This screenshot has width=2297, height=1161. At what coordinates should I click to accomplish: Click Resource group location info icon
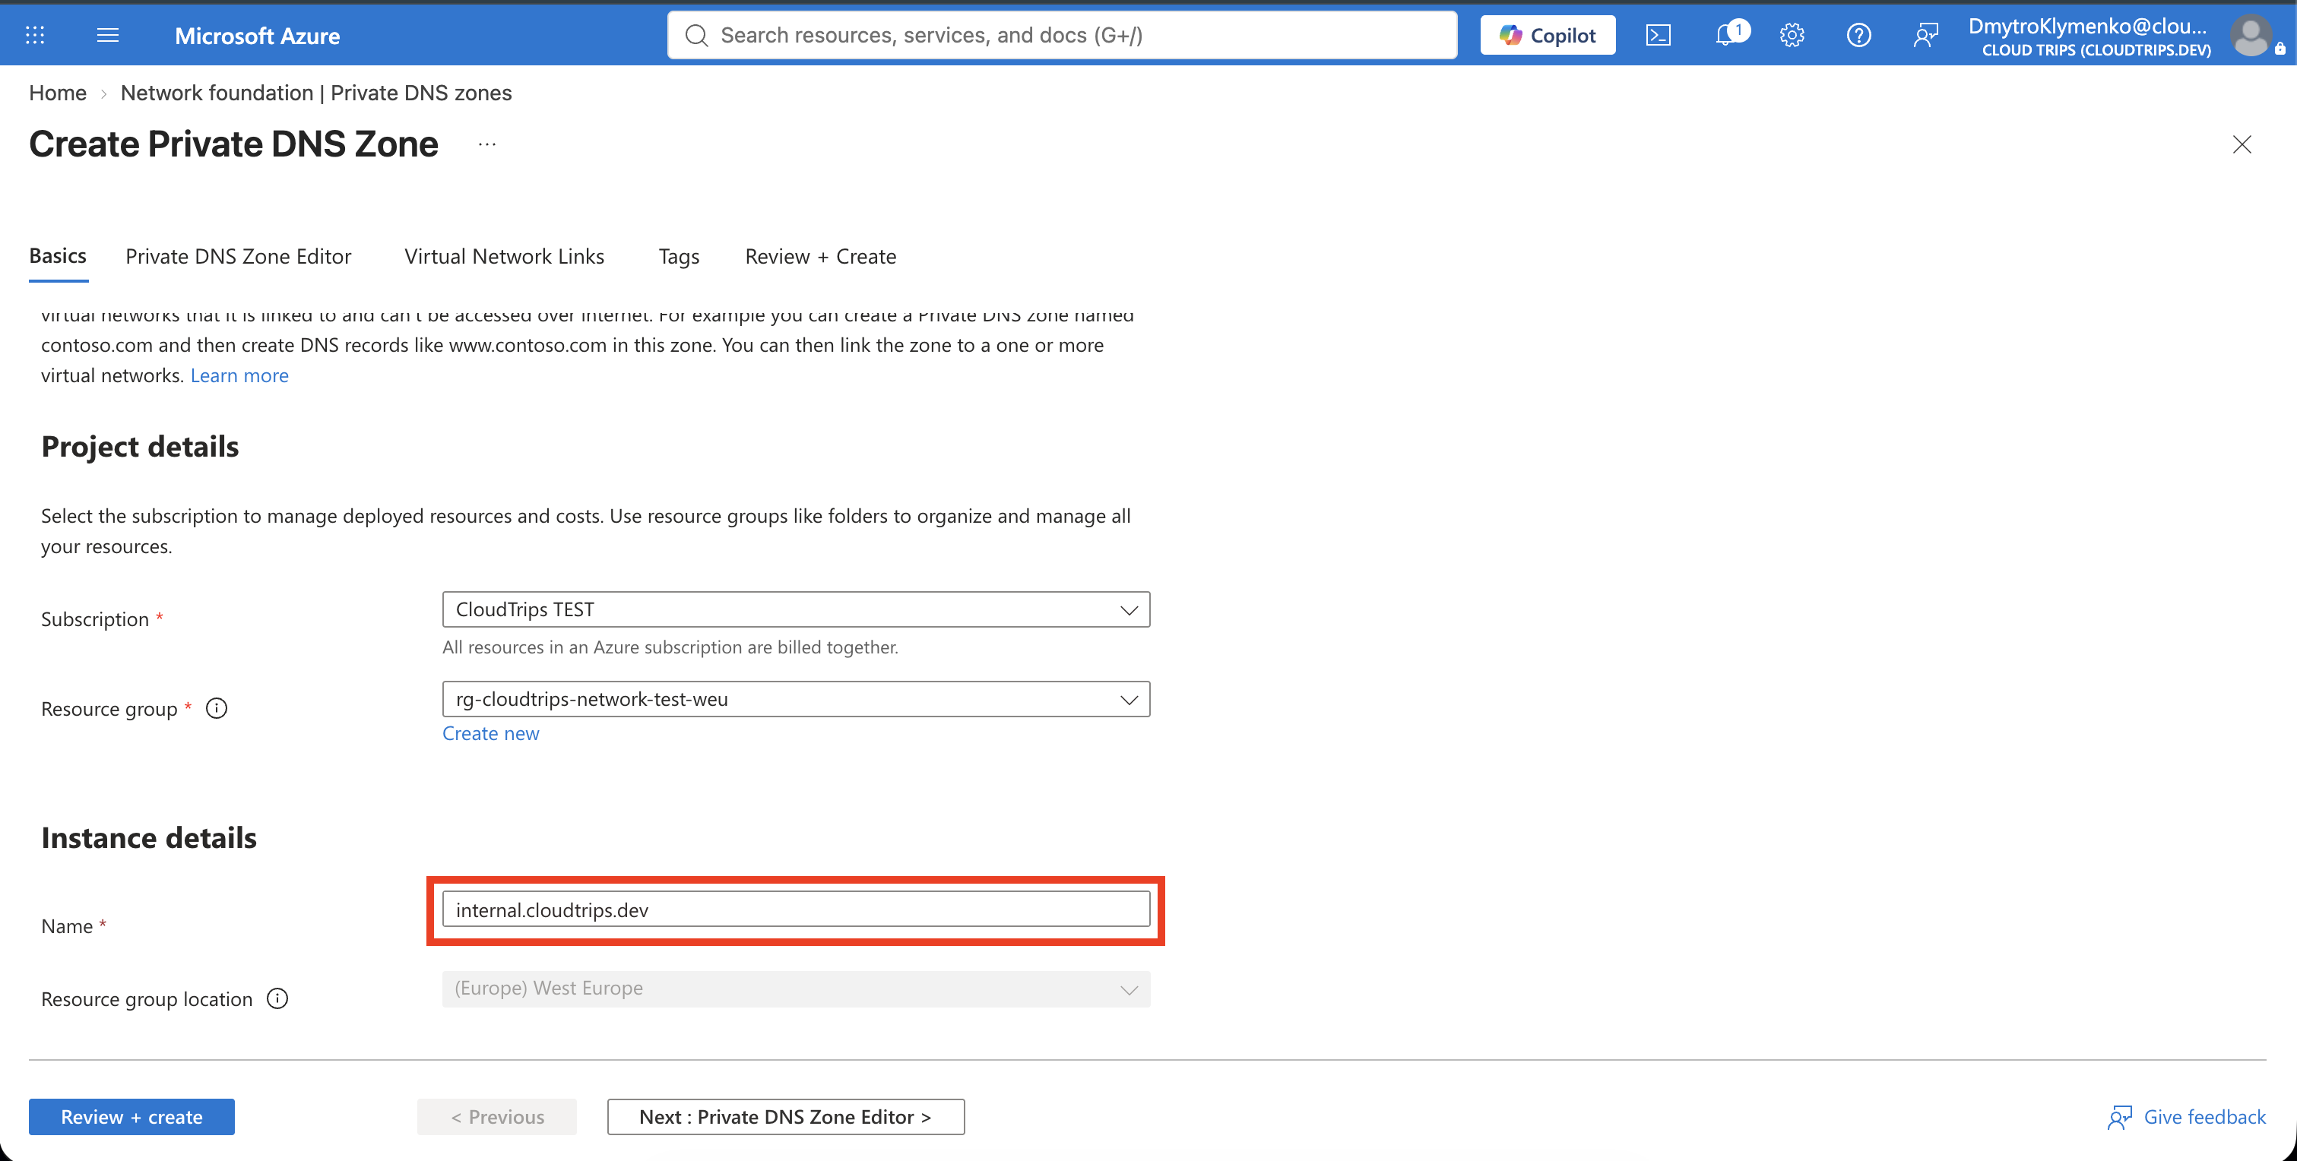[x=277, y=998]
